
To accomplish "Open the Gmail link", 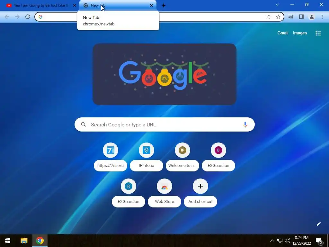I will click(283, 33).
